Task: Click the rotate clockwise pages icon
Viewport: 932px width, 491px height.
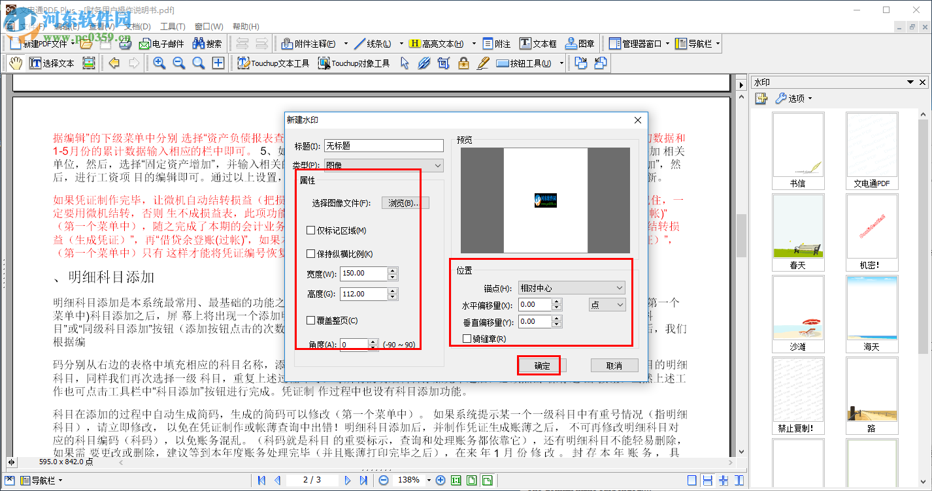Action: pyautogui.click(x=580, y=63)
